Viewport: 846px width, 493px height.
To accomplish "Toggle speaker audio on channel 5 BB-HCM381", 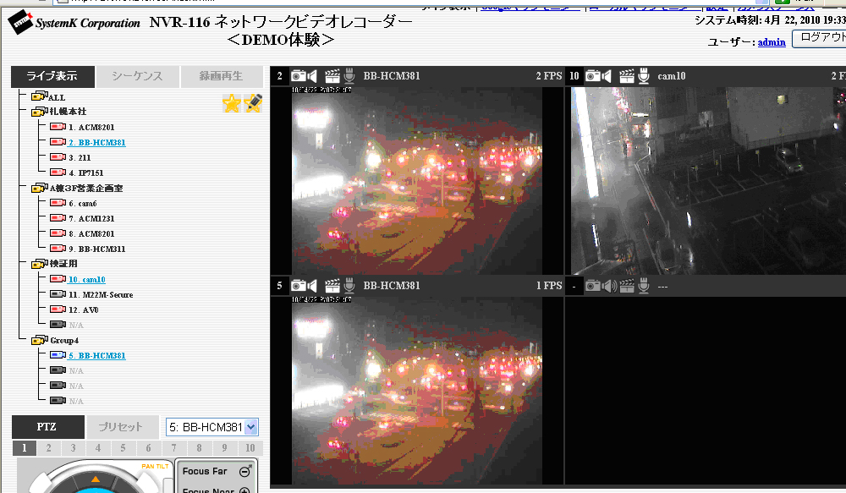I will (312, 286).
